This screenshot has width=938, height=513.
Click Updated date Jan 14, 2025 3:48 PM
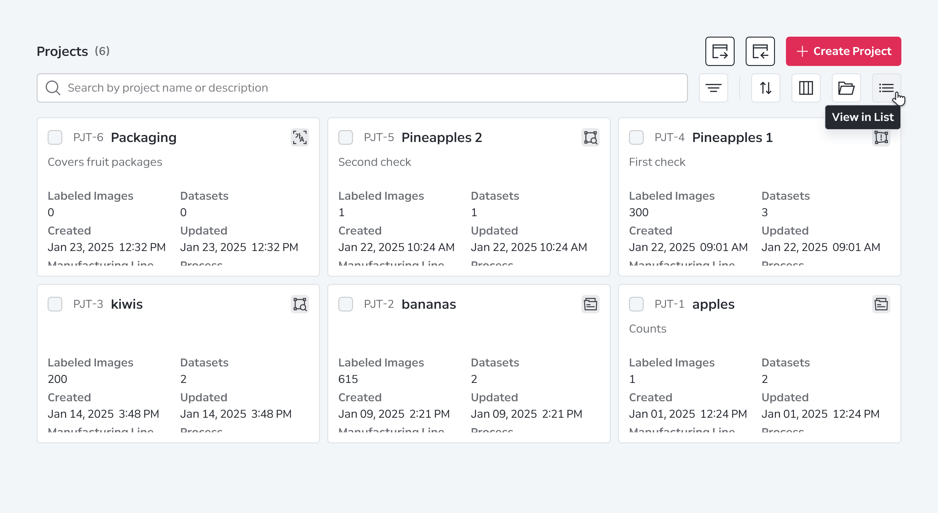[x=236, y=414]
